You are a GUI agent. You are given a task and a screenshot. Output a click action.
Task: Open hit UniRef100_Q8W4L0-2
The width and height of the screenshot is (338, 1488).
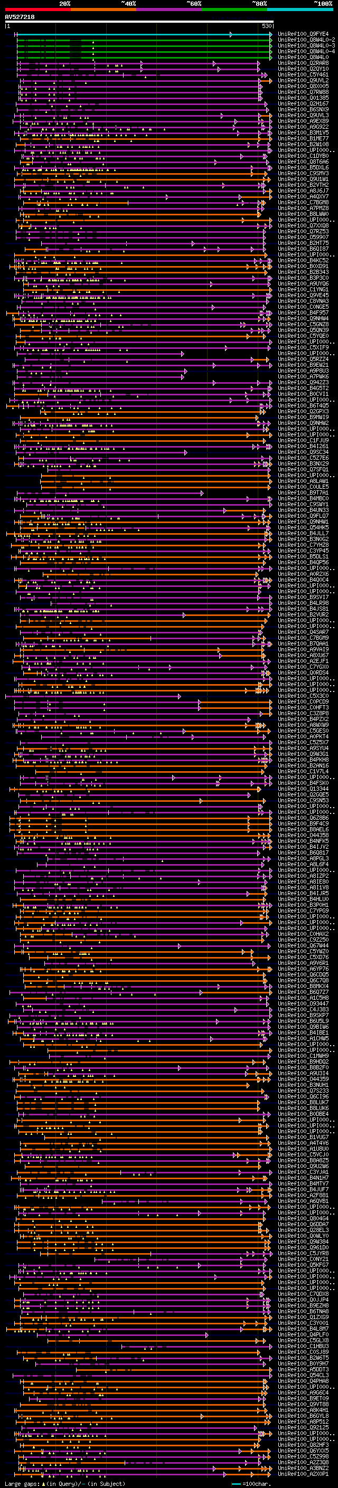coord(306,41)
